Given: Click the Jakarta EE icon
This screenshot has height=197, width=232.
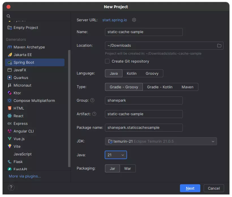Looking at the screenshot, I should pos(10,55).
